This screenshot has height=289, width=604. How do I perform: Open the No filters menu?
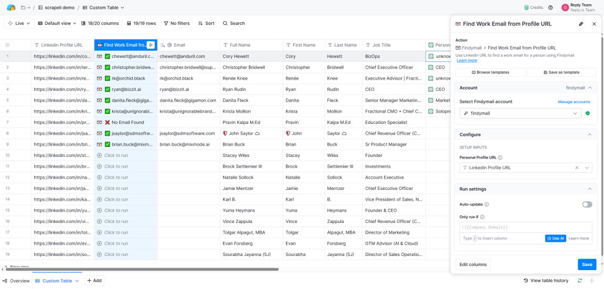click(x=176, y=24)
